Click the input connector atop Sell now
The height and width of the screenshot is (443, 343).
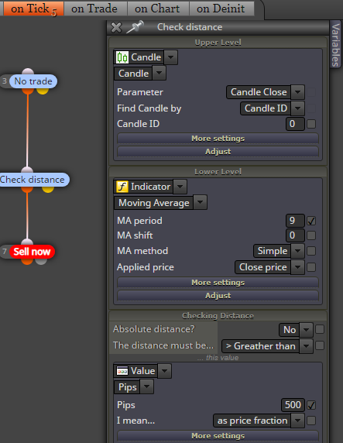tap(27, 242)
